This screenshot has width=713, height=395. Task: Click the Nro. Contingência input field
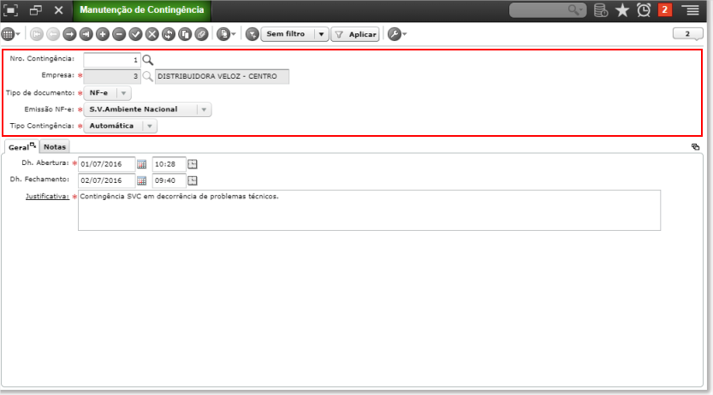112,60
